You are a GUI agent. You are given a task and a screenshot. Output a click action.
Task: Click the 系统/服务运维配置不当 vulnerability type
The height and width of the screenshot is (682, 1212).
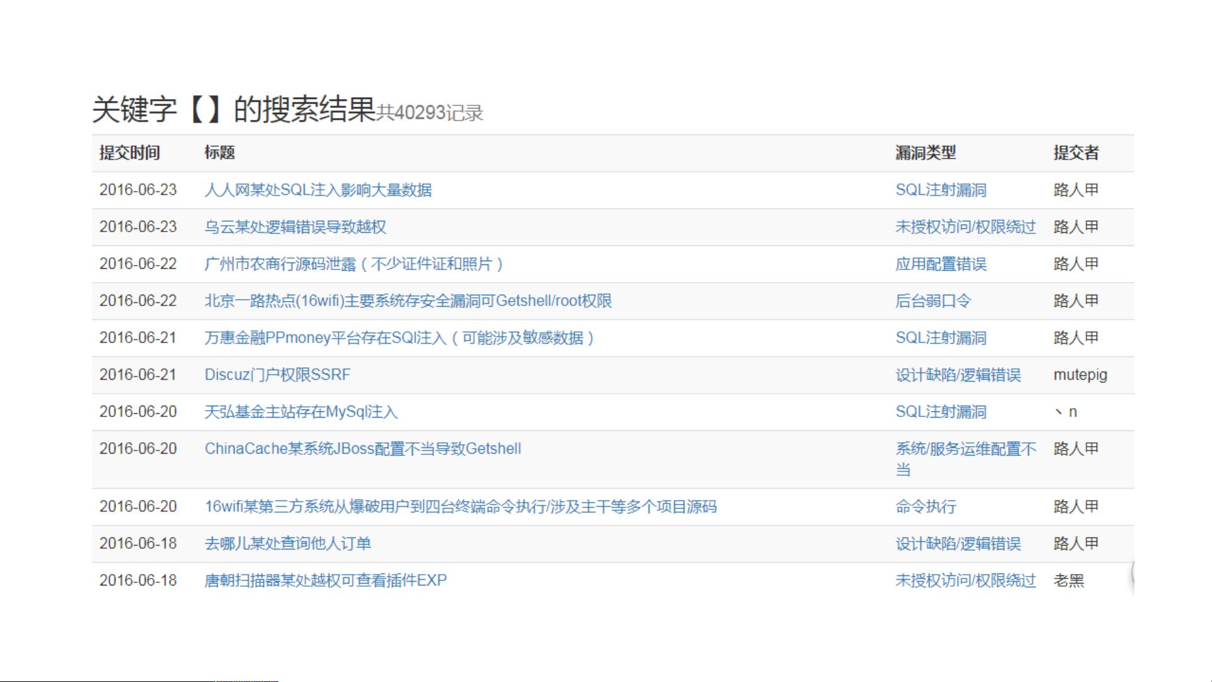tap(965, 459)
